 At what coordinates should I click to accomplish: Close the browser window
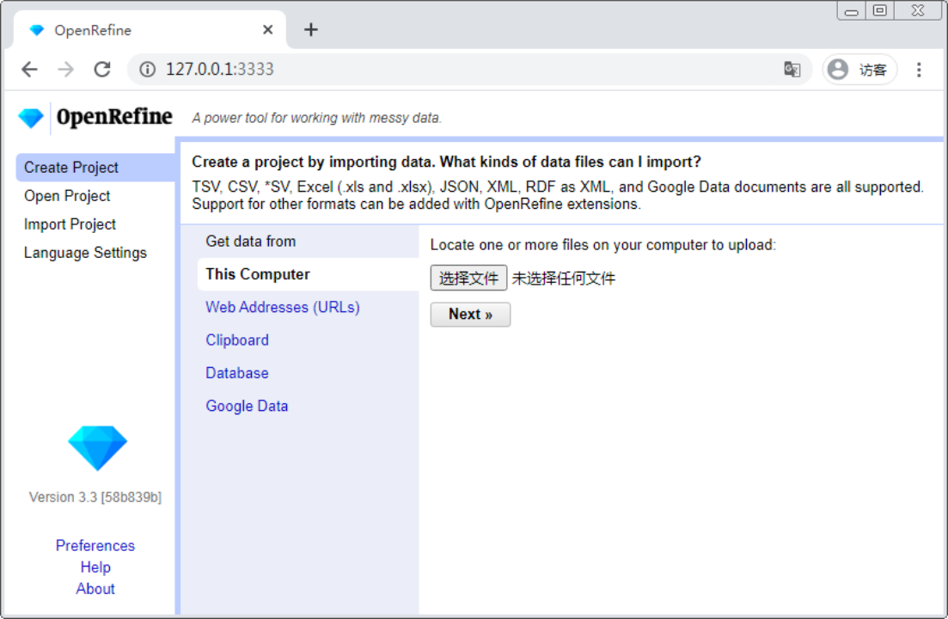(x=918, y=11)
